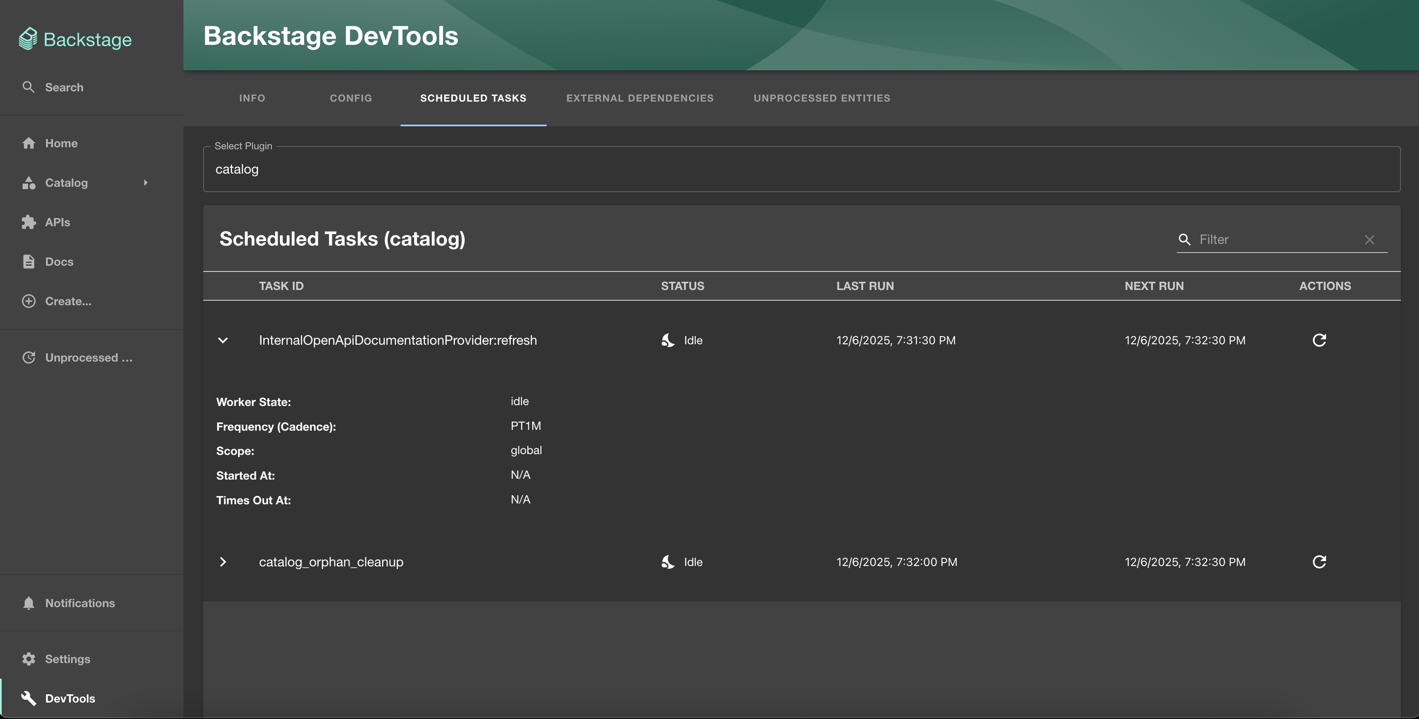This screenshot has width=1419, height=719.
Task: Sort by the Next Run column header
Action: (1154, 286)
